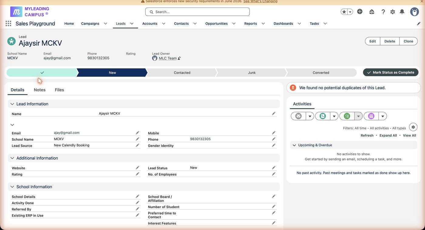The height and width of the screenshot is (230, 425).
Task: Click Mark Status as Complete button
Action: coord(391,72)
